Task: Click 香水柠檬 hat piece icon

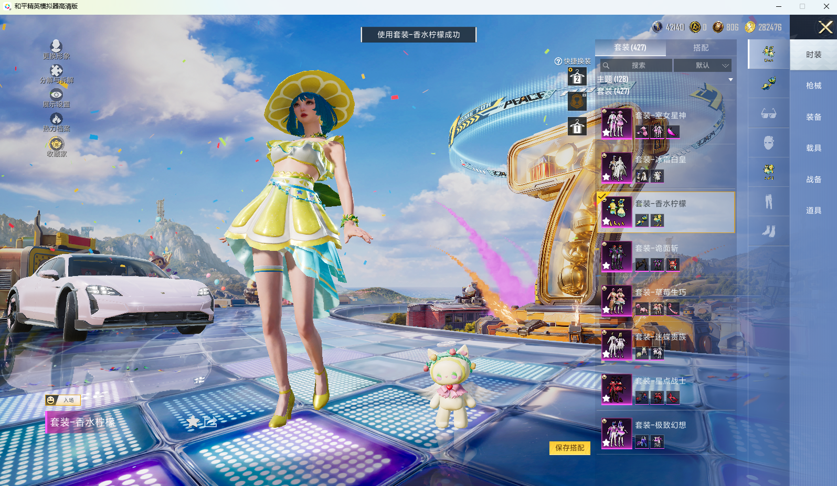Action: click(642, 220)
